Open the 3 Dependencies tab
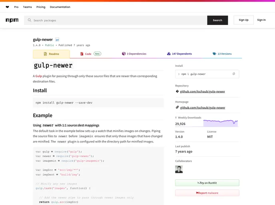Screen dimensions: 275x205 click(134, 54)
